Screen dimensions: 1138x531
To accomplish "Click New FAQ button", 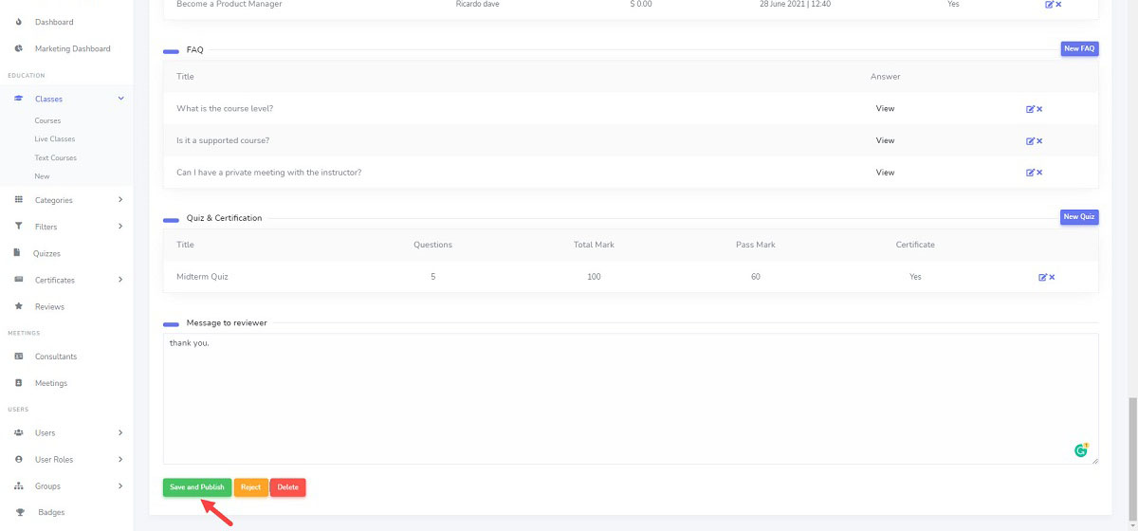I will [1079, 48].
